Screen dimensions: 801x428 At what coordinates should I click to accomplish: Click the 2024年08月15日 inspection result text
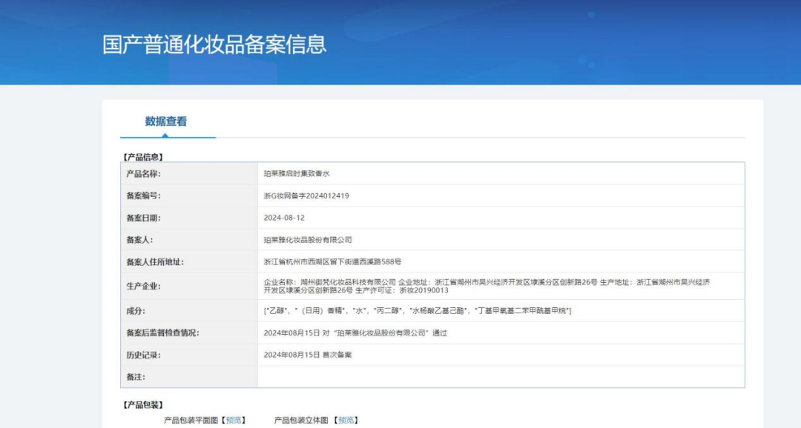click(355, 332)
